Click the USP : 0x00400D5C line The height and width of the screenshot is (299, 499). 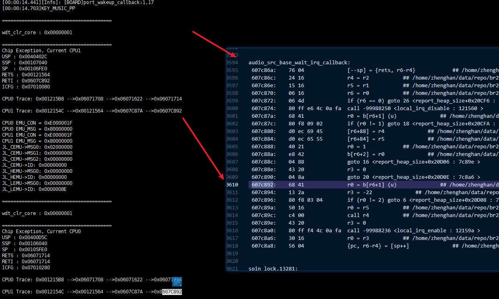pos(24,238)
